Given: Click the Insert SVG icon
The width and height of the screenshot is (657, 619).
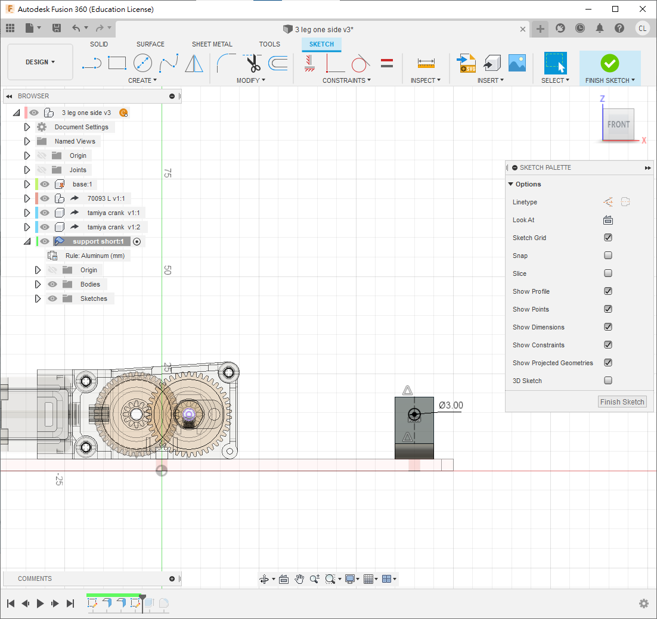Looking at the screenshot, I should click(x=466, y=63).
